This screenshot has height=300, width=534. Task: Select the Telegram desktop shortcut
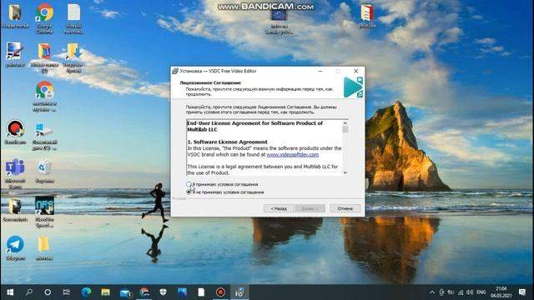pos(15,247)
